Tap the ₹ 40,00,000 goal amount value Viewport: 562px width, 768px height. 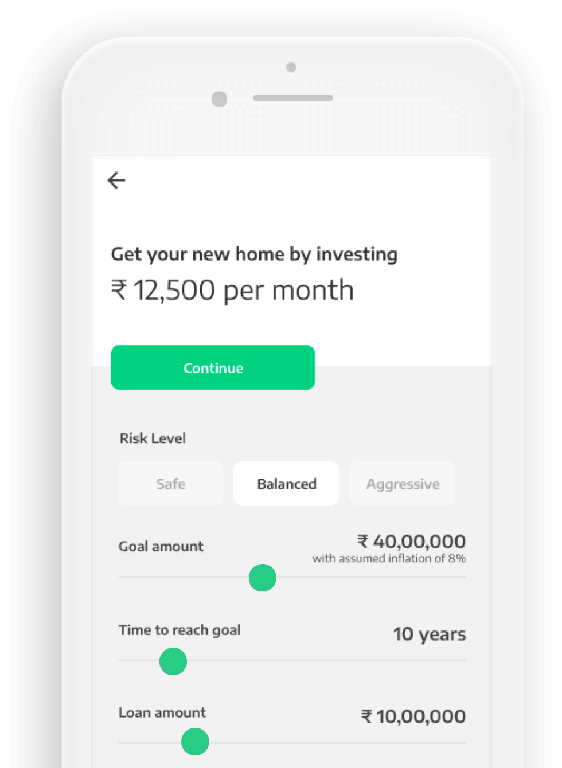[x=411, y=541]
